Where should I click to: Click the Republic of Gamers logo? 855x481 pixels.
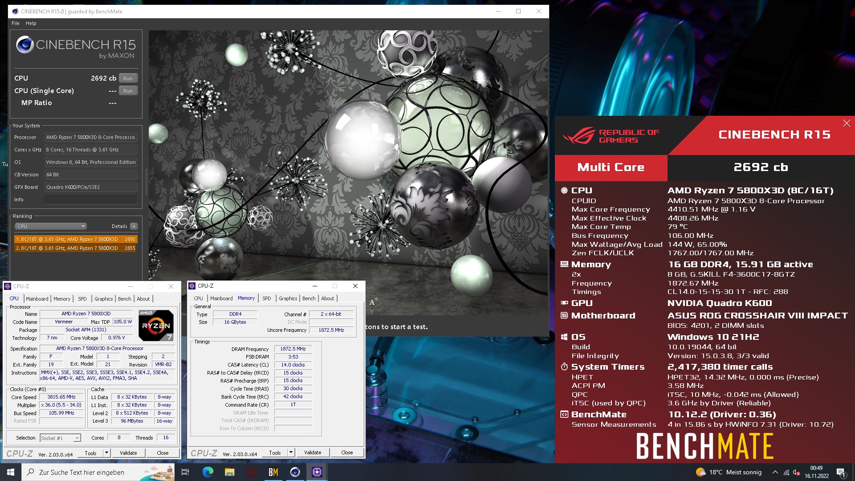pos(611,136)
